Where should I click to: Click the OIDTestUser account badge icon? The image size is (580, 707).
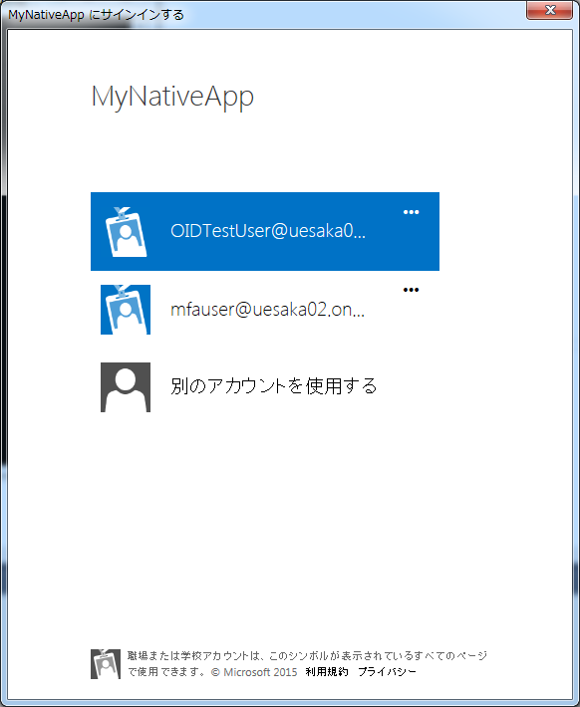click(x=126, y=232)
